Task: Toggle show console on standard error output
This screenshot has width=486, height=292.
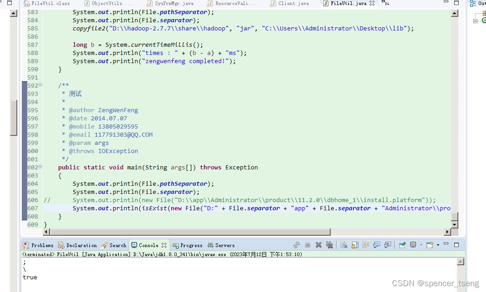Action: click(388, 245)
